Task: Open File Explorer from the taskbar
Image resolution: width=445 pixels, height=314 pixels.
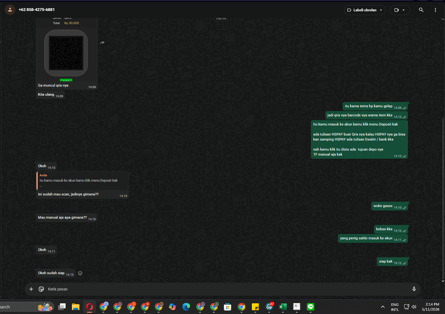Action: pos(76,307)
